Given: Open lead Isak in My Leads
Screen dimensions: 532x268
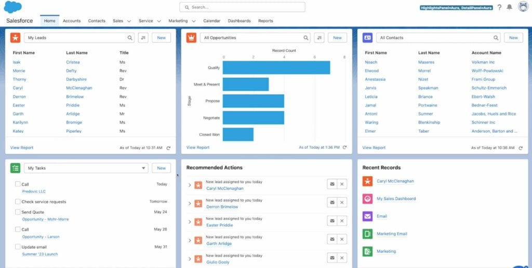Looking at the screenshot, I should point(17,62).
